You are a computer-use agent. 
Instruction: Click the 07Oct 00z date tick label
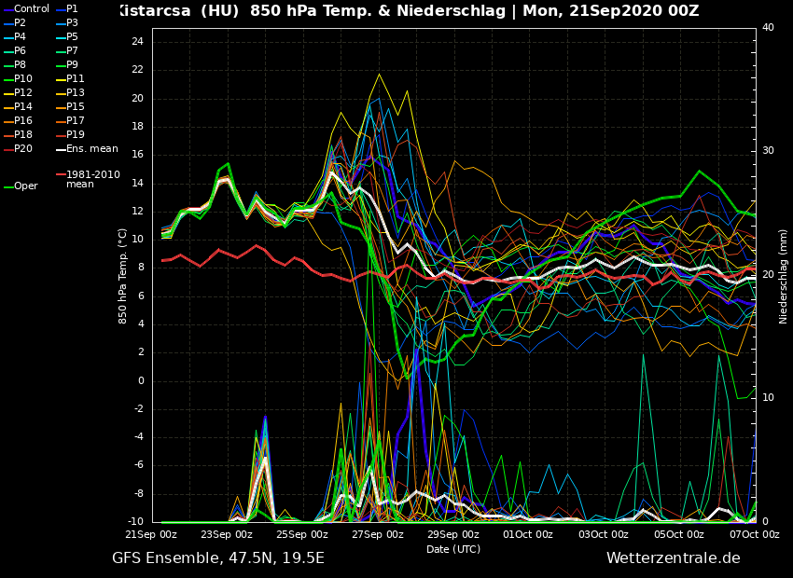click(x=754, y=534)
